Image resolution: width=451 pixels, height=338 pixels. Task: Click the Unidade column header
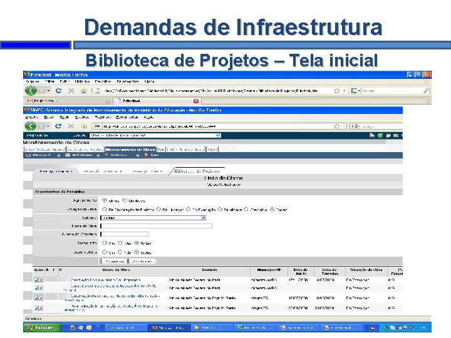click(x=209, y=270)
